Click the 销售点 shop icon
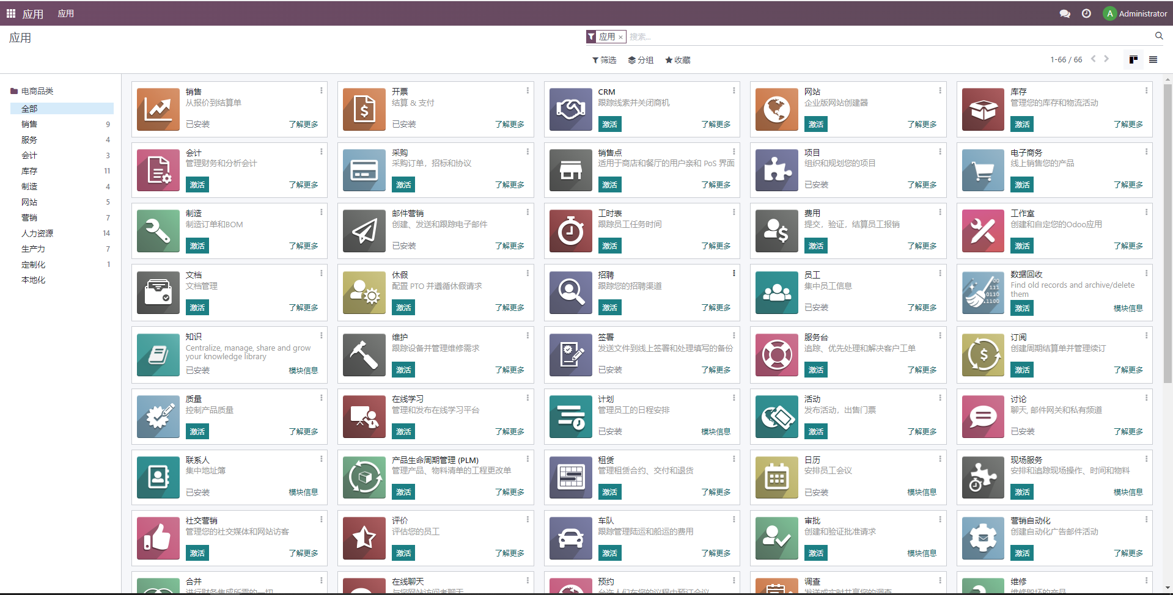The image size is (1173, 595). [x=571, y=170]
